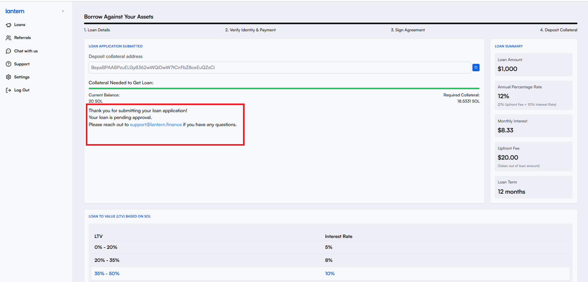Email support@lantern.finance link
The width and height of the screenshot is (588, 282).
(156, 125)
